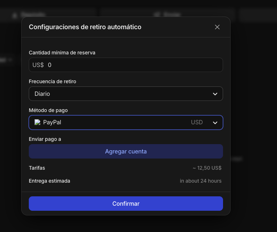Image resolution: width=277 pixels, height=232 pixels.
Task: Click the Enviar pago a label
Action: click(x=45, y=139)
